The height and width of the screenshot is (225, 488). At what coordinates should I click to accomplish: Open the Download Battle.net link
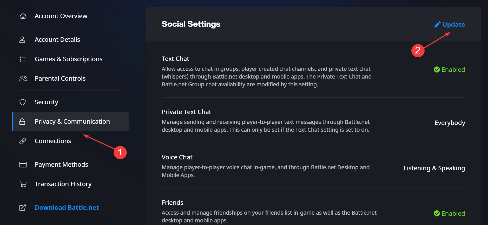click(x=67, y=208)
